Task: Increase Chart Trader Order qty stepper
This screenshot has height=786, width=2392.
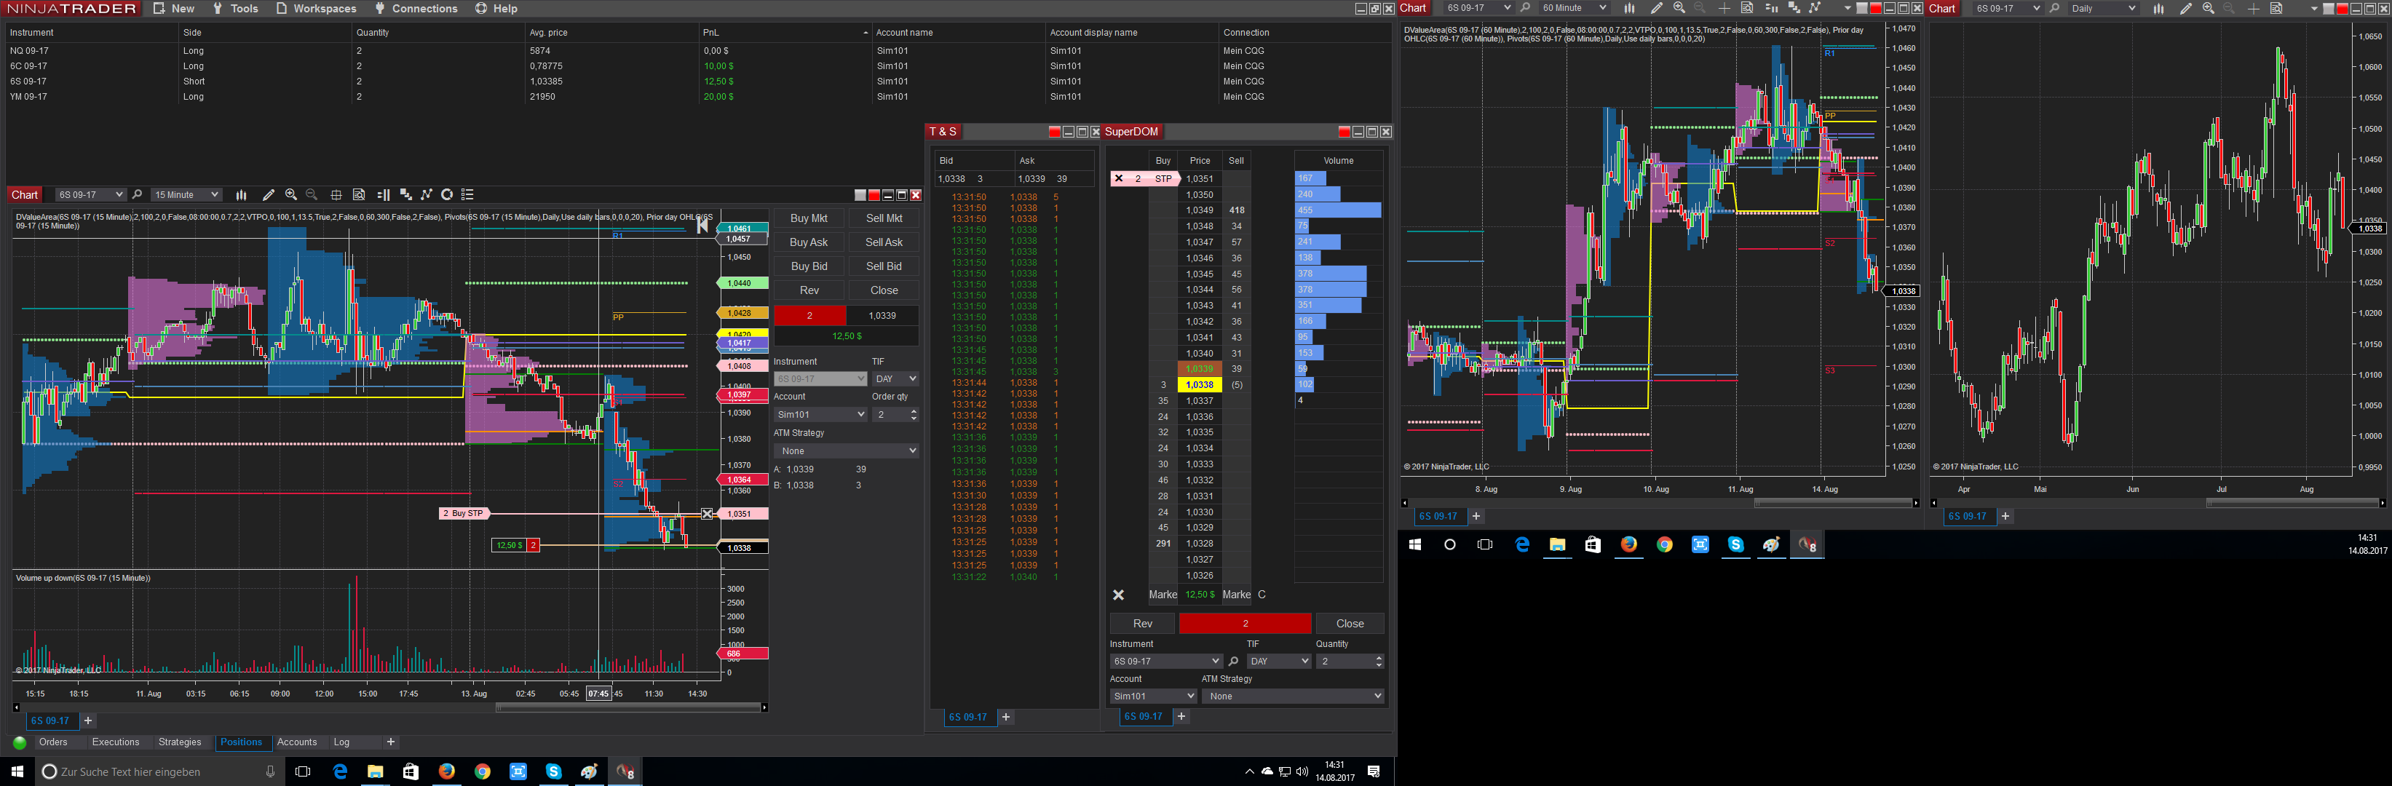Action: 914,411
